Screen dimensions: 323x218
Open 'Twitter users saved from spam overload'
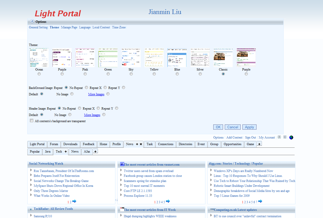(149, 171)
